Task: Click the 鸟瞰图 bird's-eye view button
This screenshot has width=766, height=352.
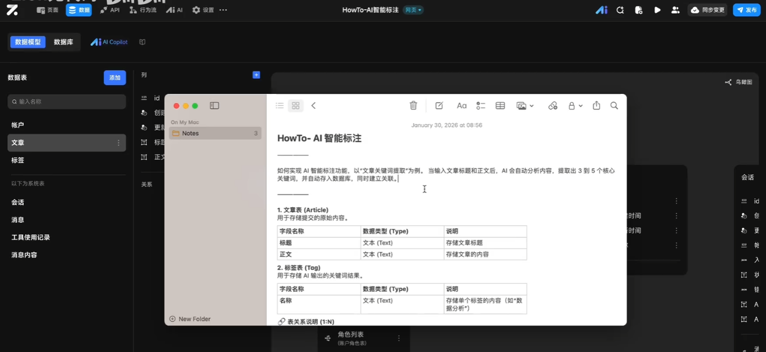Action: 738,82
